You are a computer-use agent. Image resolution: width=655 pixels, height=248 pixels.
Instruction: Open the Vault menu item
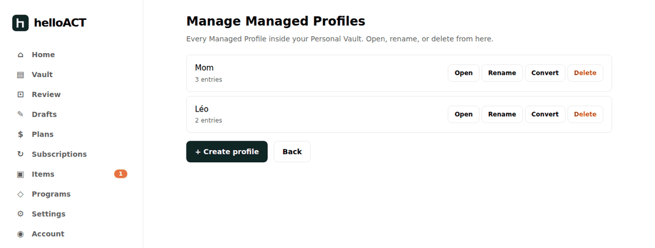tap(42, 75)
